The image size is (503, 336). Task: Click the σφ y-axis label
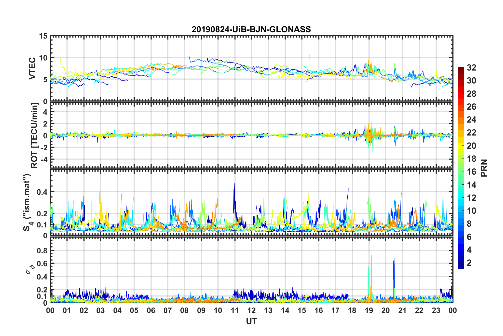30,269
